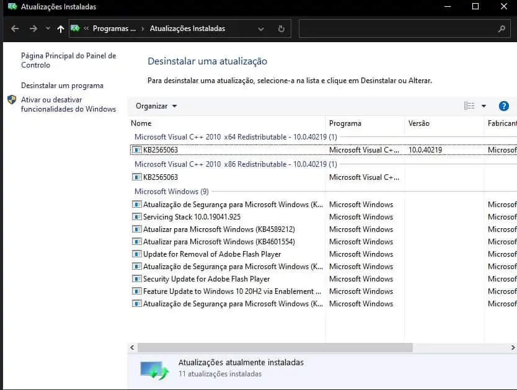Click right arrow of horizontal scrollbar
This screenshot has height=390, width=517.
point(513,347)
